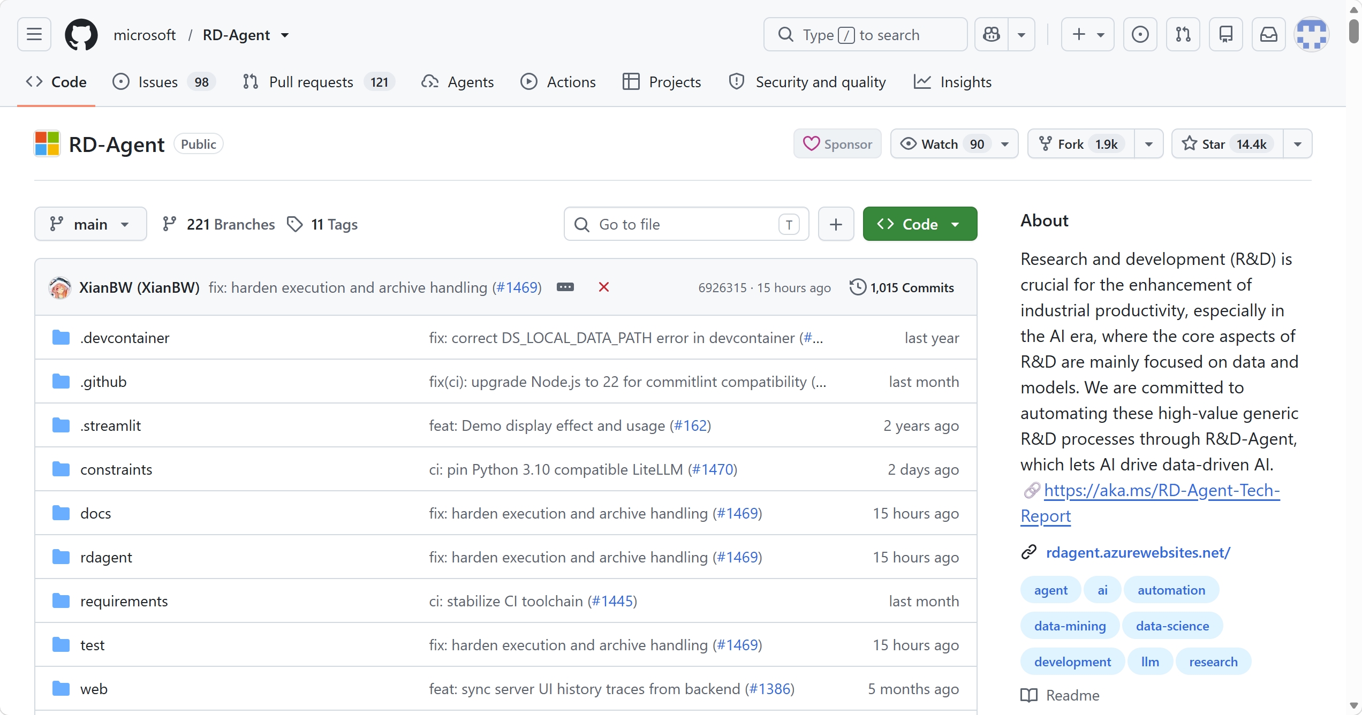Switch to the Issues tab
Viewport: 1362px width, 715px height.
click(164, 82)
